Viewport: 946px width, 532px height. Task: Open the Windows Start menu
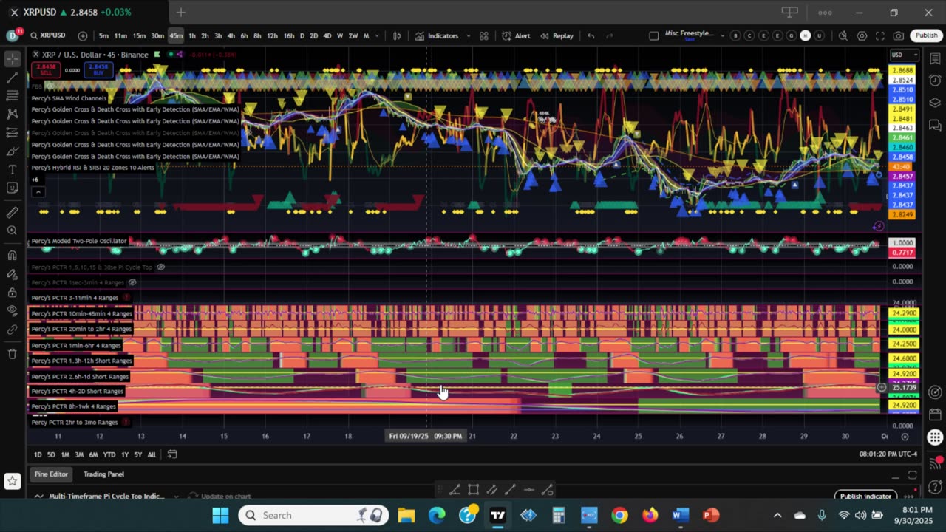[x=220, y=515]
